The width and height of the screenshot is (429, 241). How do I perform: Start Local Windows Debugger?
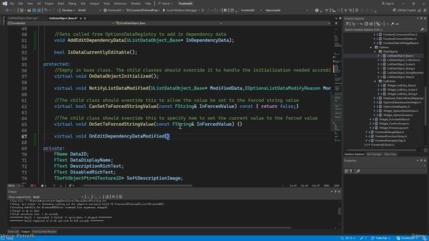point(180,11)
